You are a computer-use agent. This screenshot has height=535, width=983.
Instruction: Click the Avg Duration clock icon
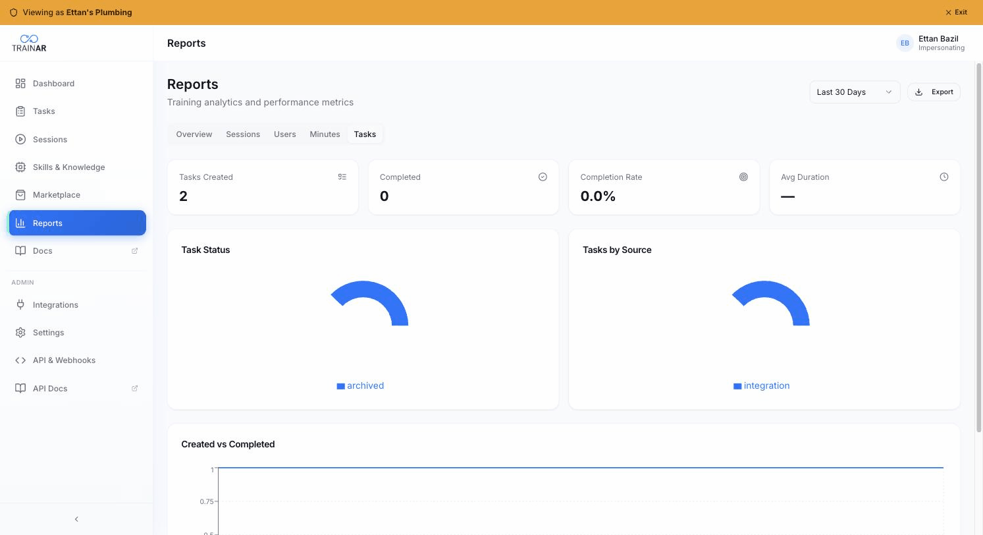(944, 177)
